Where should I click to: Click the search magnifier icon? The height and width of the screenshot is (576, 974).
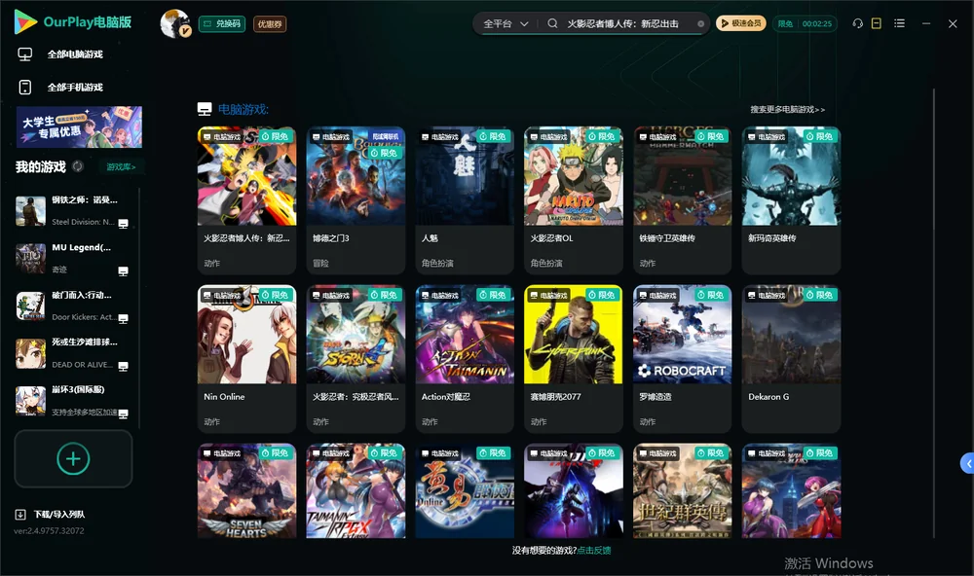[552, 23]
